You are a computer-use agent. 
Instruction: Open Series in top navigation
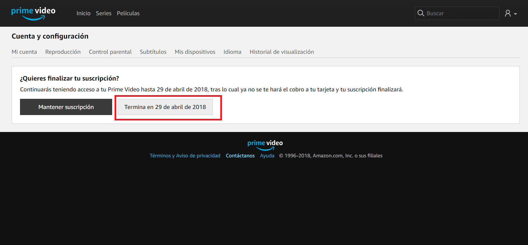pyautogui.click(x=104, y=13)
